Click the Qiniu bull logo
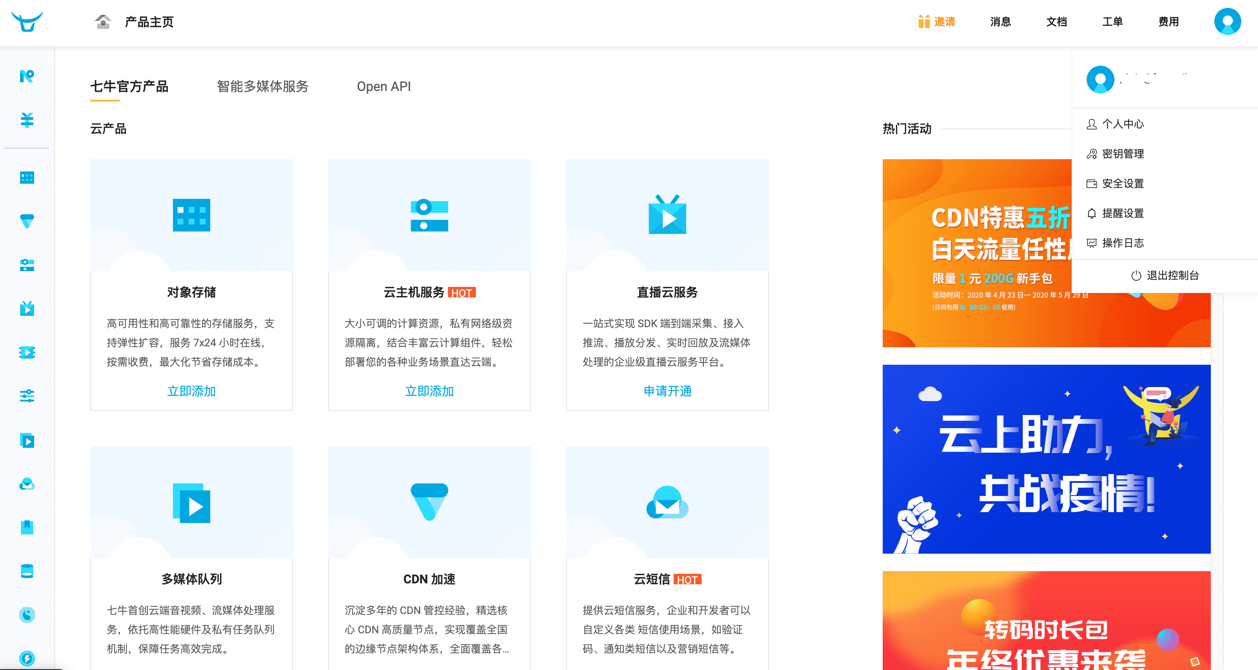The width and height of the screenshot is (1258, 670). (27, 21)
